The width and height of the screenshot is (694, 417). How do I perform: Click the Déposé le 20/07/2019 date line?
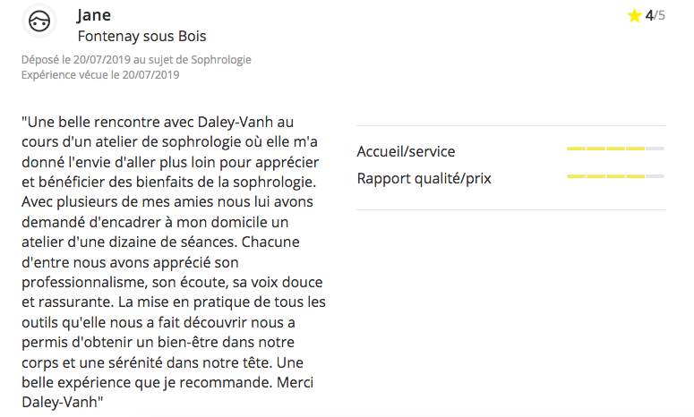136,60
